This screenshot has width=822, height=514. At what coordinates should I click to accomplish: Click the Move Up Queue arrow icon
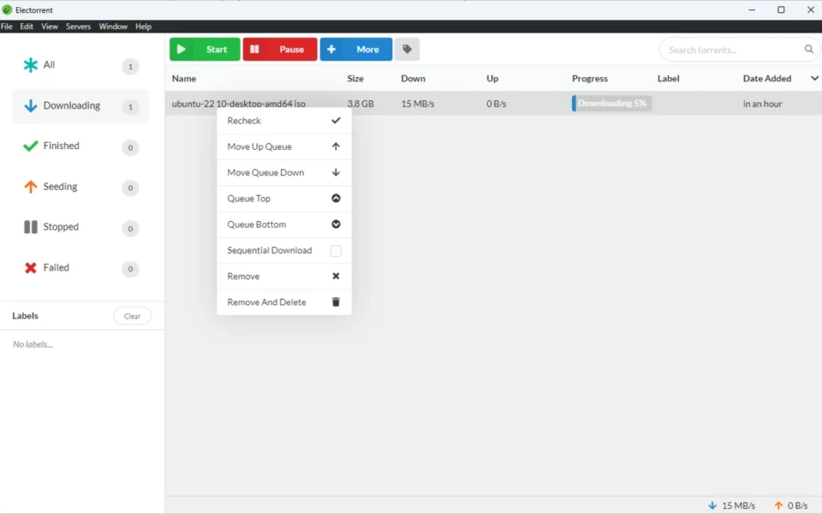point(336,146)
